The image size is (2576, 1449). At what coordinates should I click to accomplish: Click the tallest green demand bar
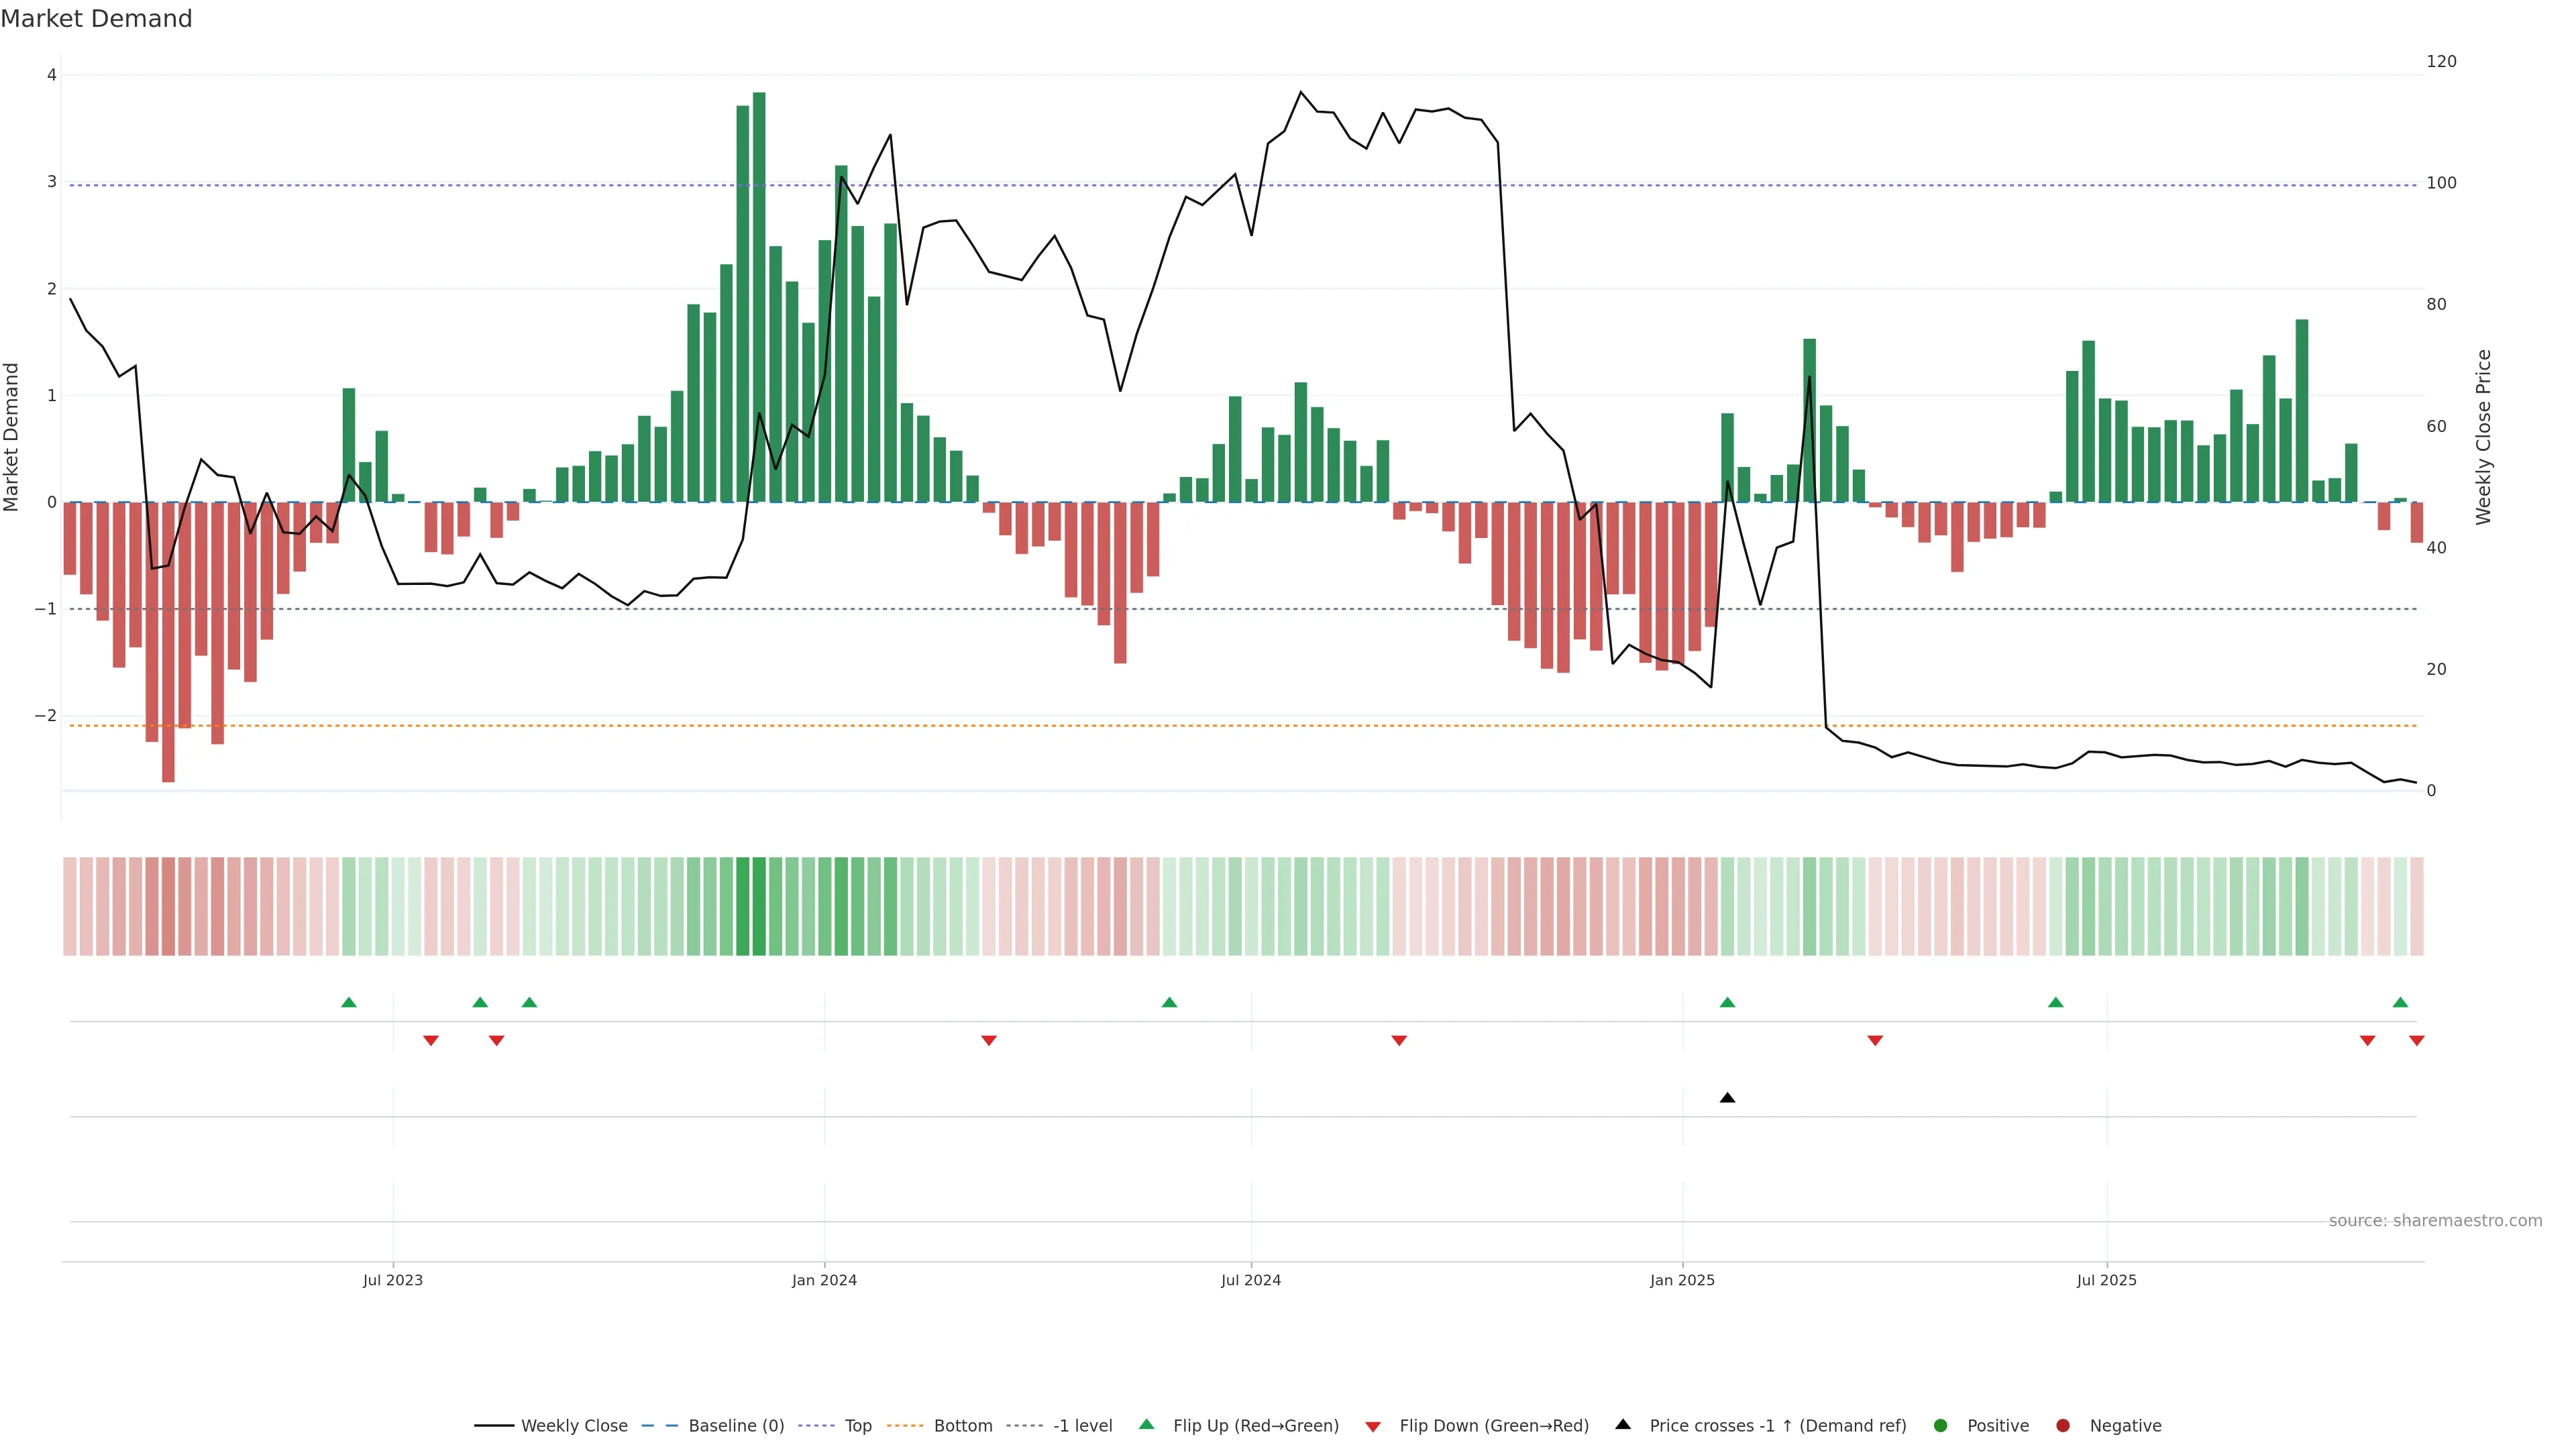click(759, 300)
